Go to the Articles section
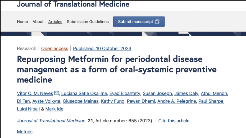This screenshot has width=246, height=138. (x=55, y=22)
